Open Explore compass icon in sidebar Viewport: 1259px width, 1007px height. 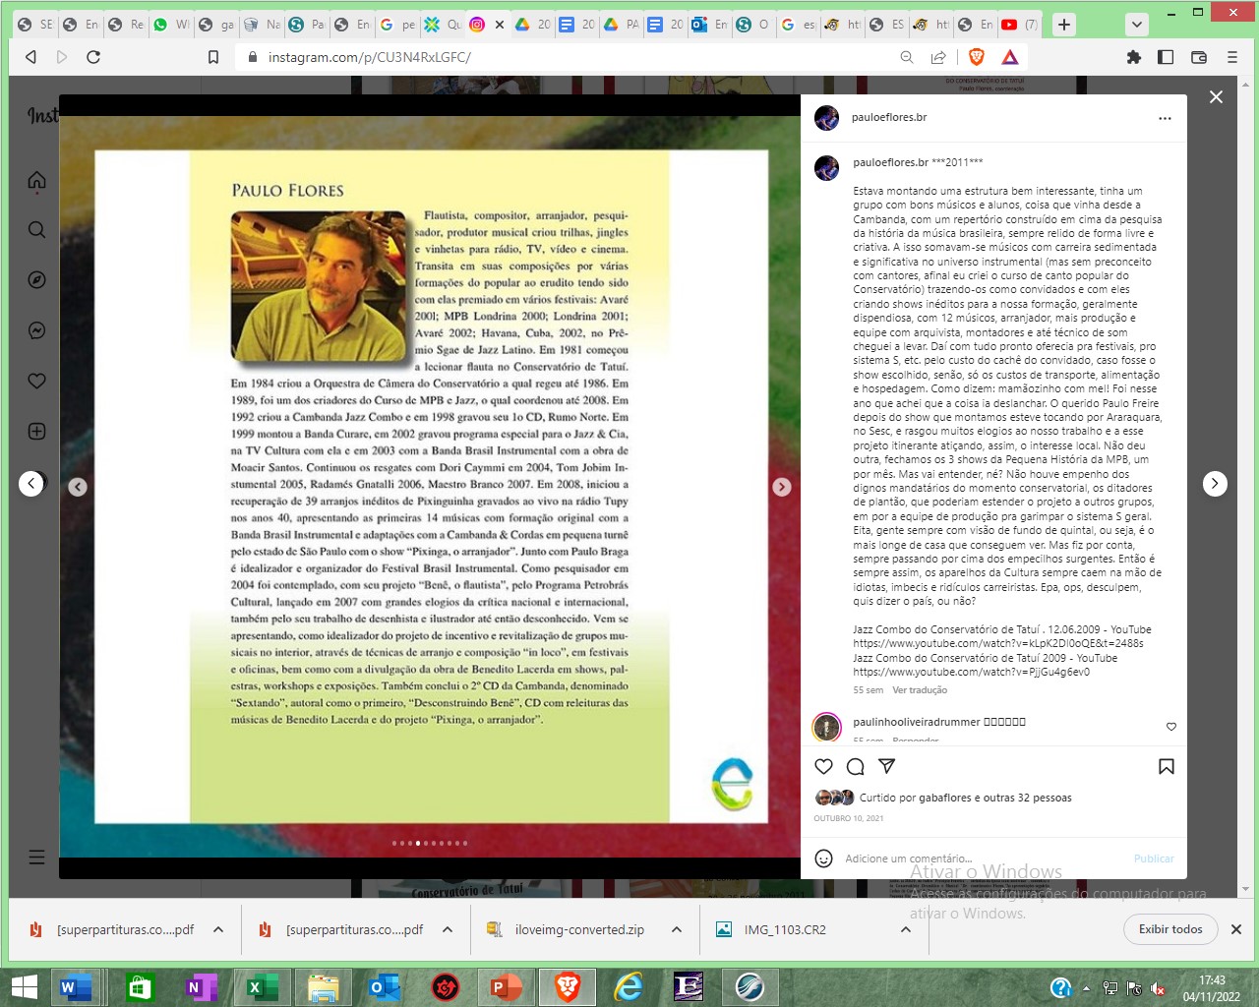point(37,280)
